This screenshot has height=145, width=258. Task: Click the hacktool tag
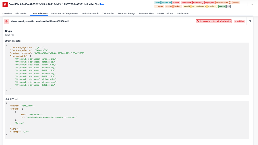click(178, 6)
